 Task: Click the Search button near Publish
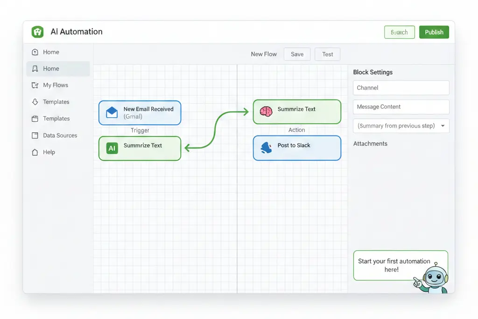tap(399, 32)
